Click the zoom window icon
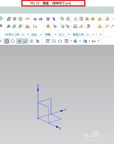This screenshot has height=144, width=114. pos(48,41)
